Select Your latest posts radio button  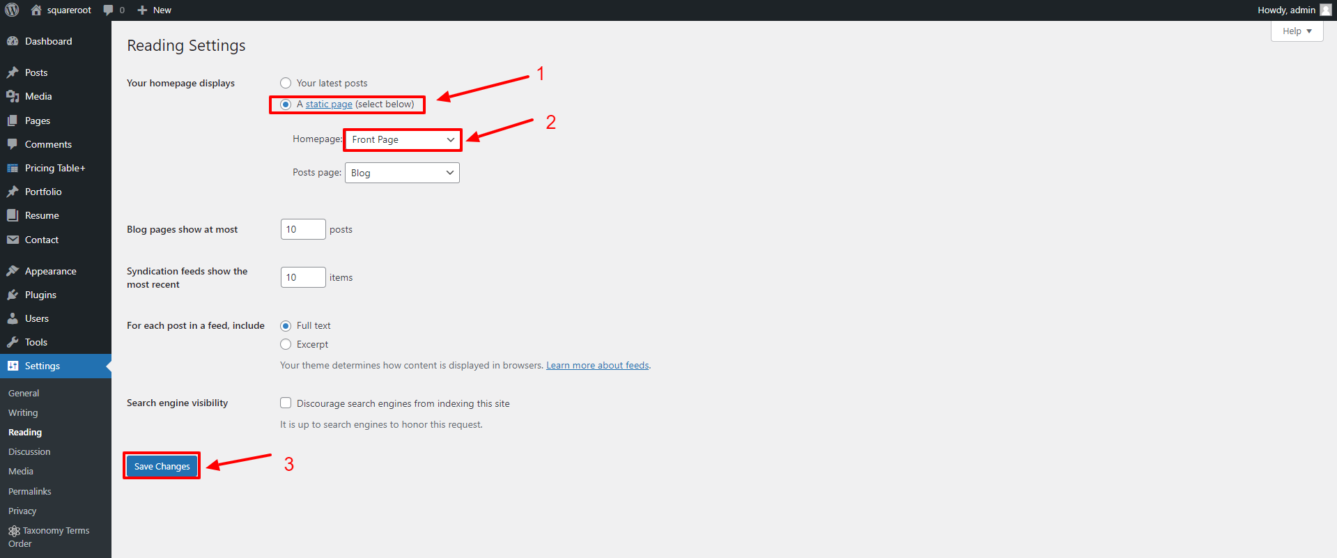[286, 83]
